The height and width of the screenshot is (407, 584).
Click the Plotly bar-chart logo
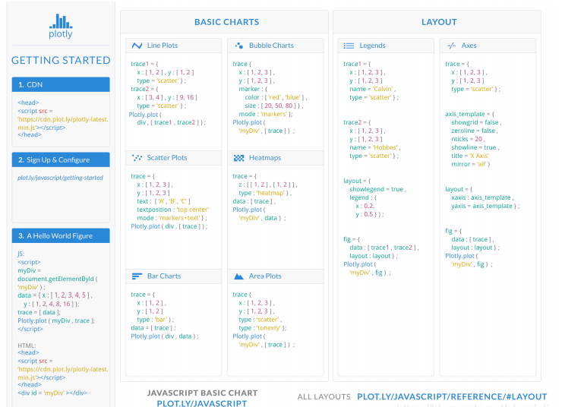(x=61, y=21)
